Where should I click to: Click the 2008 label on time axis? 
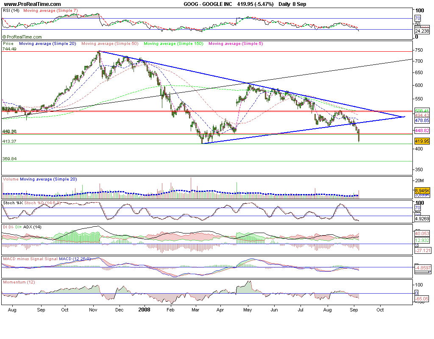[x=144, y=309]
